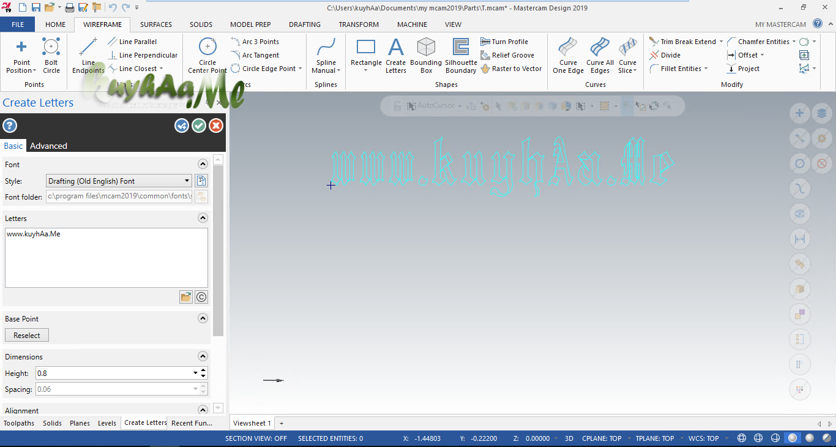Click OK and Create New Operation button

182,126
